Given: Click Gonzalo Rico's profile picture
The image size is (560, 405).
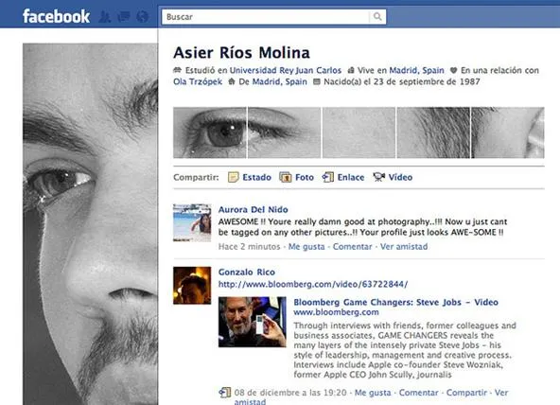Looking at the screenshot, I should click(x=192, y=286).
